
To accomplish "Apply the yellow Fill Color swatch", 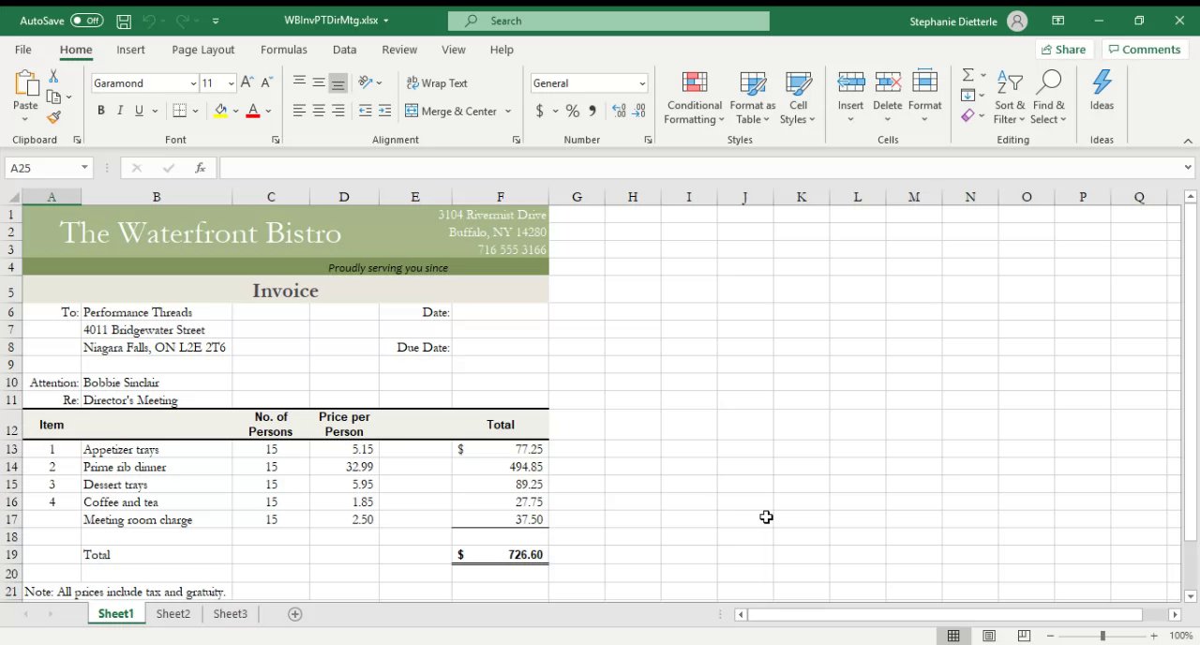I will coord(220,111).
